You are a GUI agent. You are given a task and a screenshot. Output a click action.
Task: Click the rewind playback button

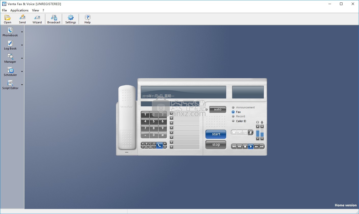pos(239,146)
